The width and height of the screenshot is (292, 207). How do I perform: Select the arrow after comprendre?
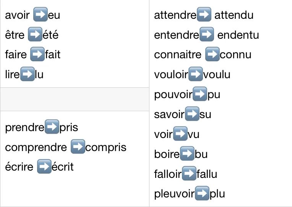click(x=78, y=146)
